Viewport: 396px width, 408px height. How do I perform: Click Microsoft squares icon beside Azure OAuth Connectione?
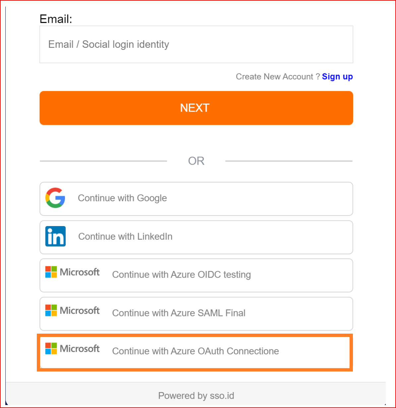tap(51, 349)
